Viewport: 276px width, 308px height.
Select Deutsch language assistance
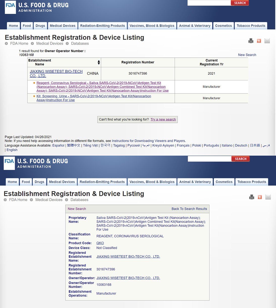pos(241,145)
